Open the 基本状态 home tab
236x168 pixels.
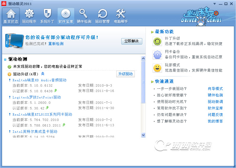[x=11, y=16]
